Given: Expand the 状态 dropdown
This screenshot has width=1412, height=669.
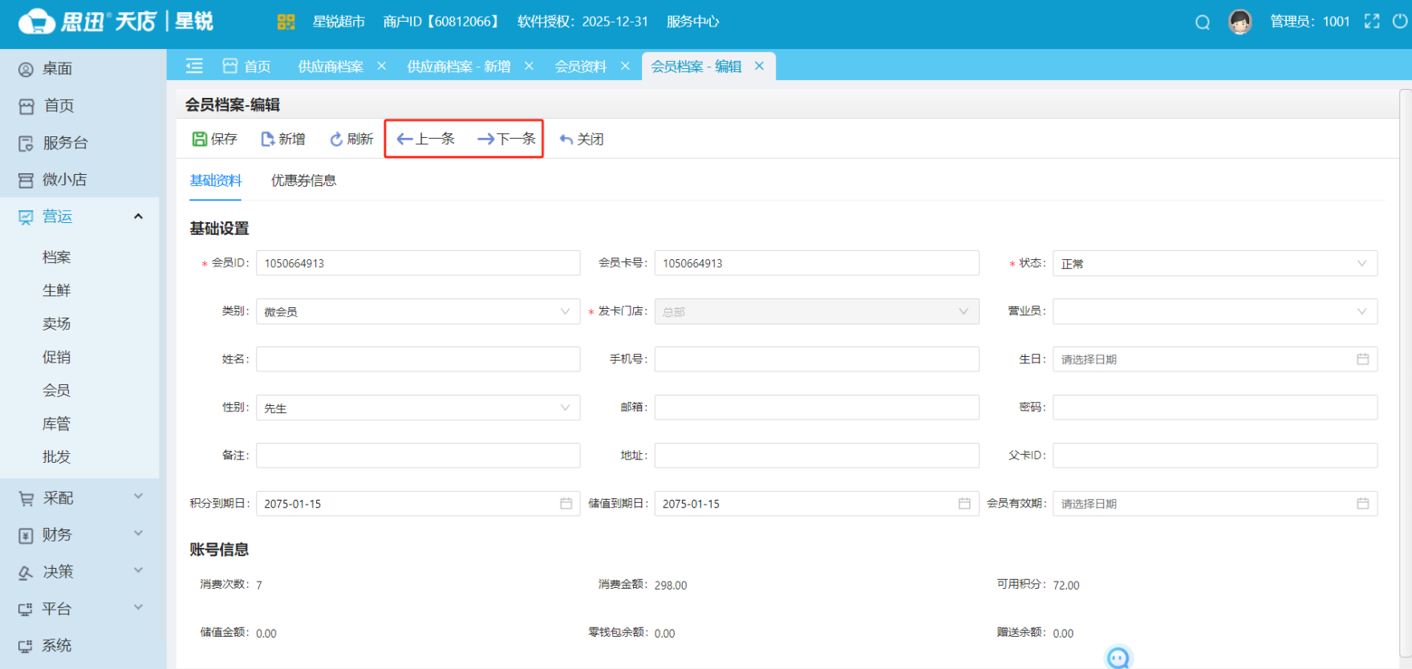Looking at the screenshot, I should [1214, 263].
